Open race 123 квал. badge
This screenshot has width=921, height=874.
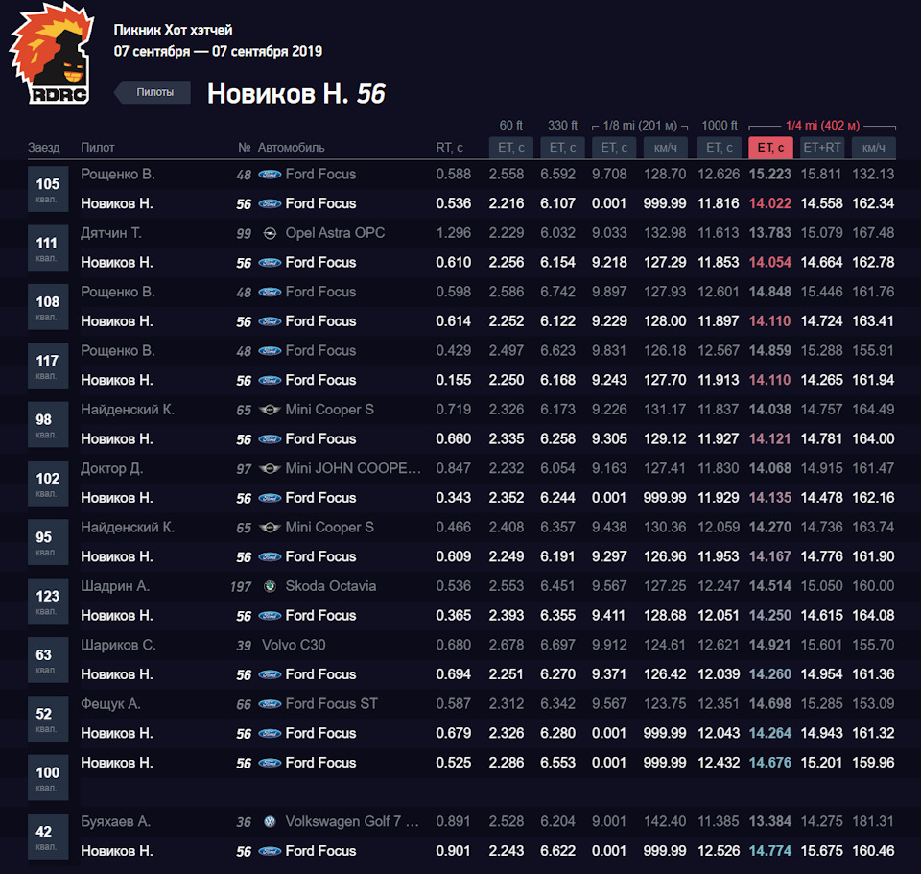(48, 601)
